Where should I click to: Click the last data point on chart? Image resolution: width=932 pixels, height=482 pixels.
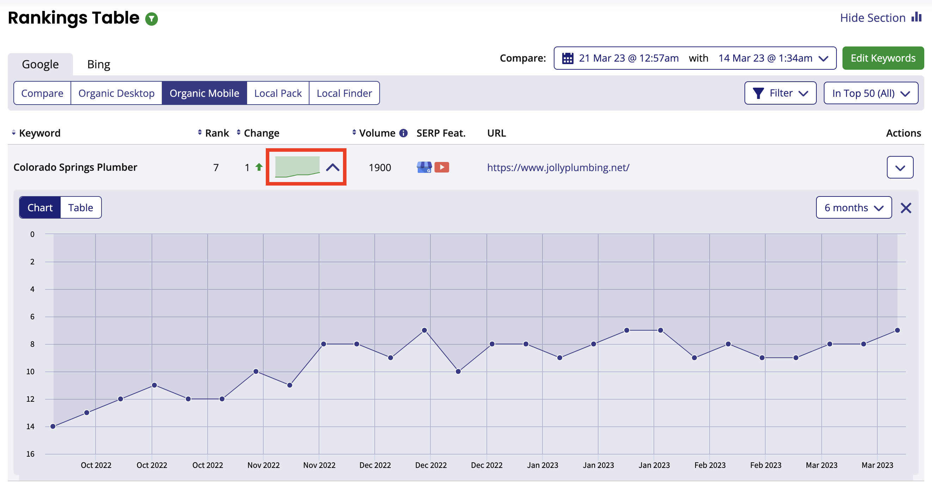pos(897,330)
